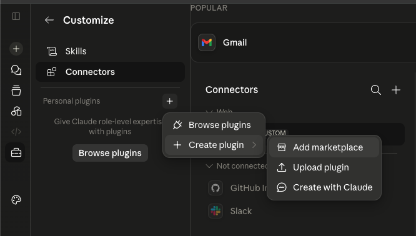Open the artifacts shapes icon
The height and width of the screenshot is (236, 416).
pos(16,111)
